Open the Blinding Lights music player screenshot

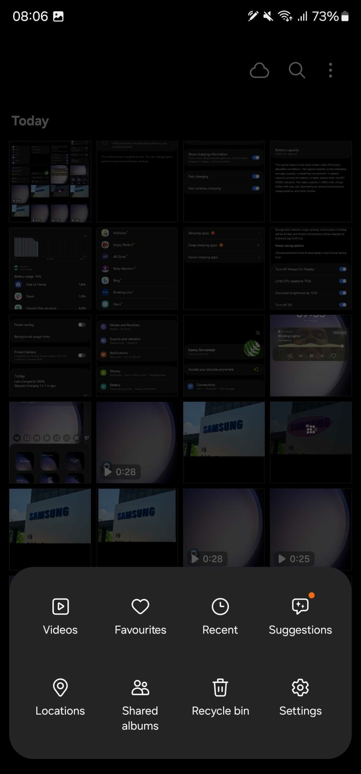tap(311, 356)
